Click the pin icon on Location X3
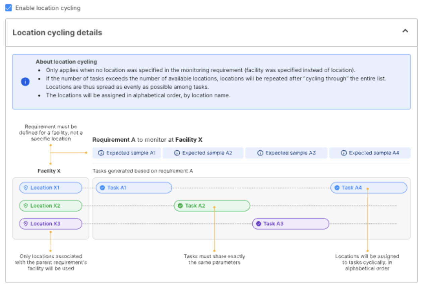The height and width of the screenshot is (288, 425). [x=25, y=224]
